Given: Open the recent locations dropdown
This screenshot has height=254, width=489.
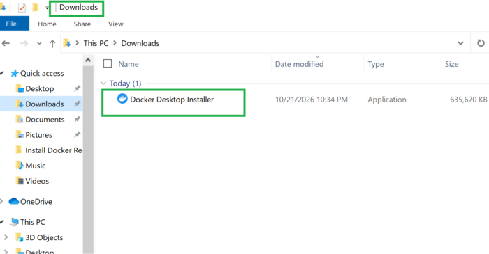Looking at the screenshot, I should [x=39, y=43].
